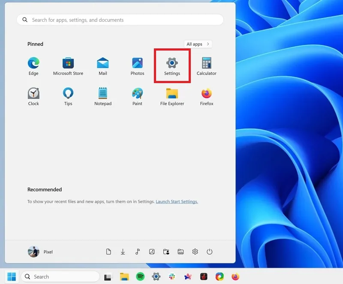Click the Windows Start button
This screenshot has width=343, height=284.
(x=12, y=277)
